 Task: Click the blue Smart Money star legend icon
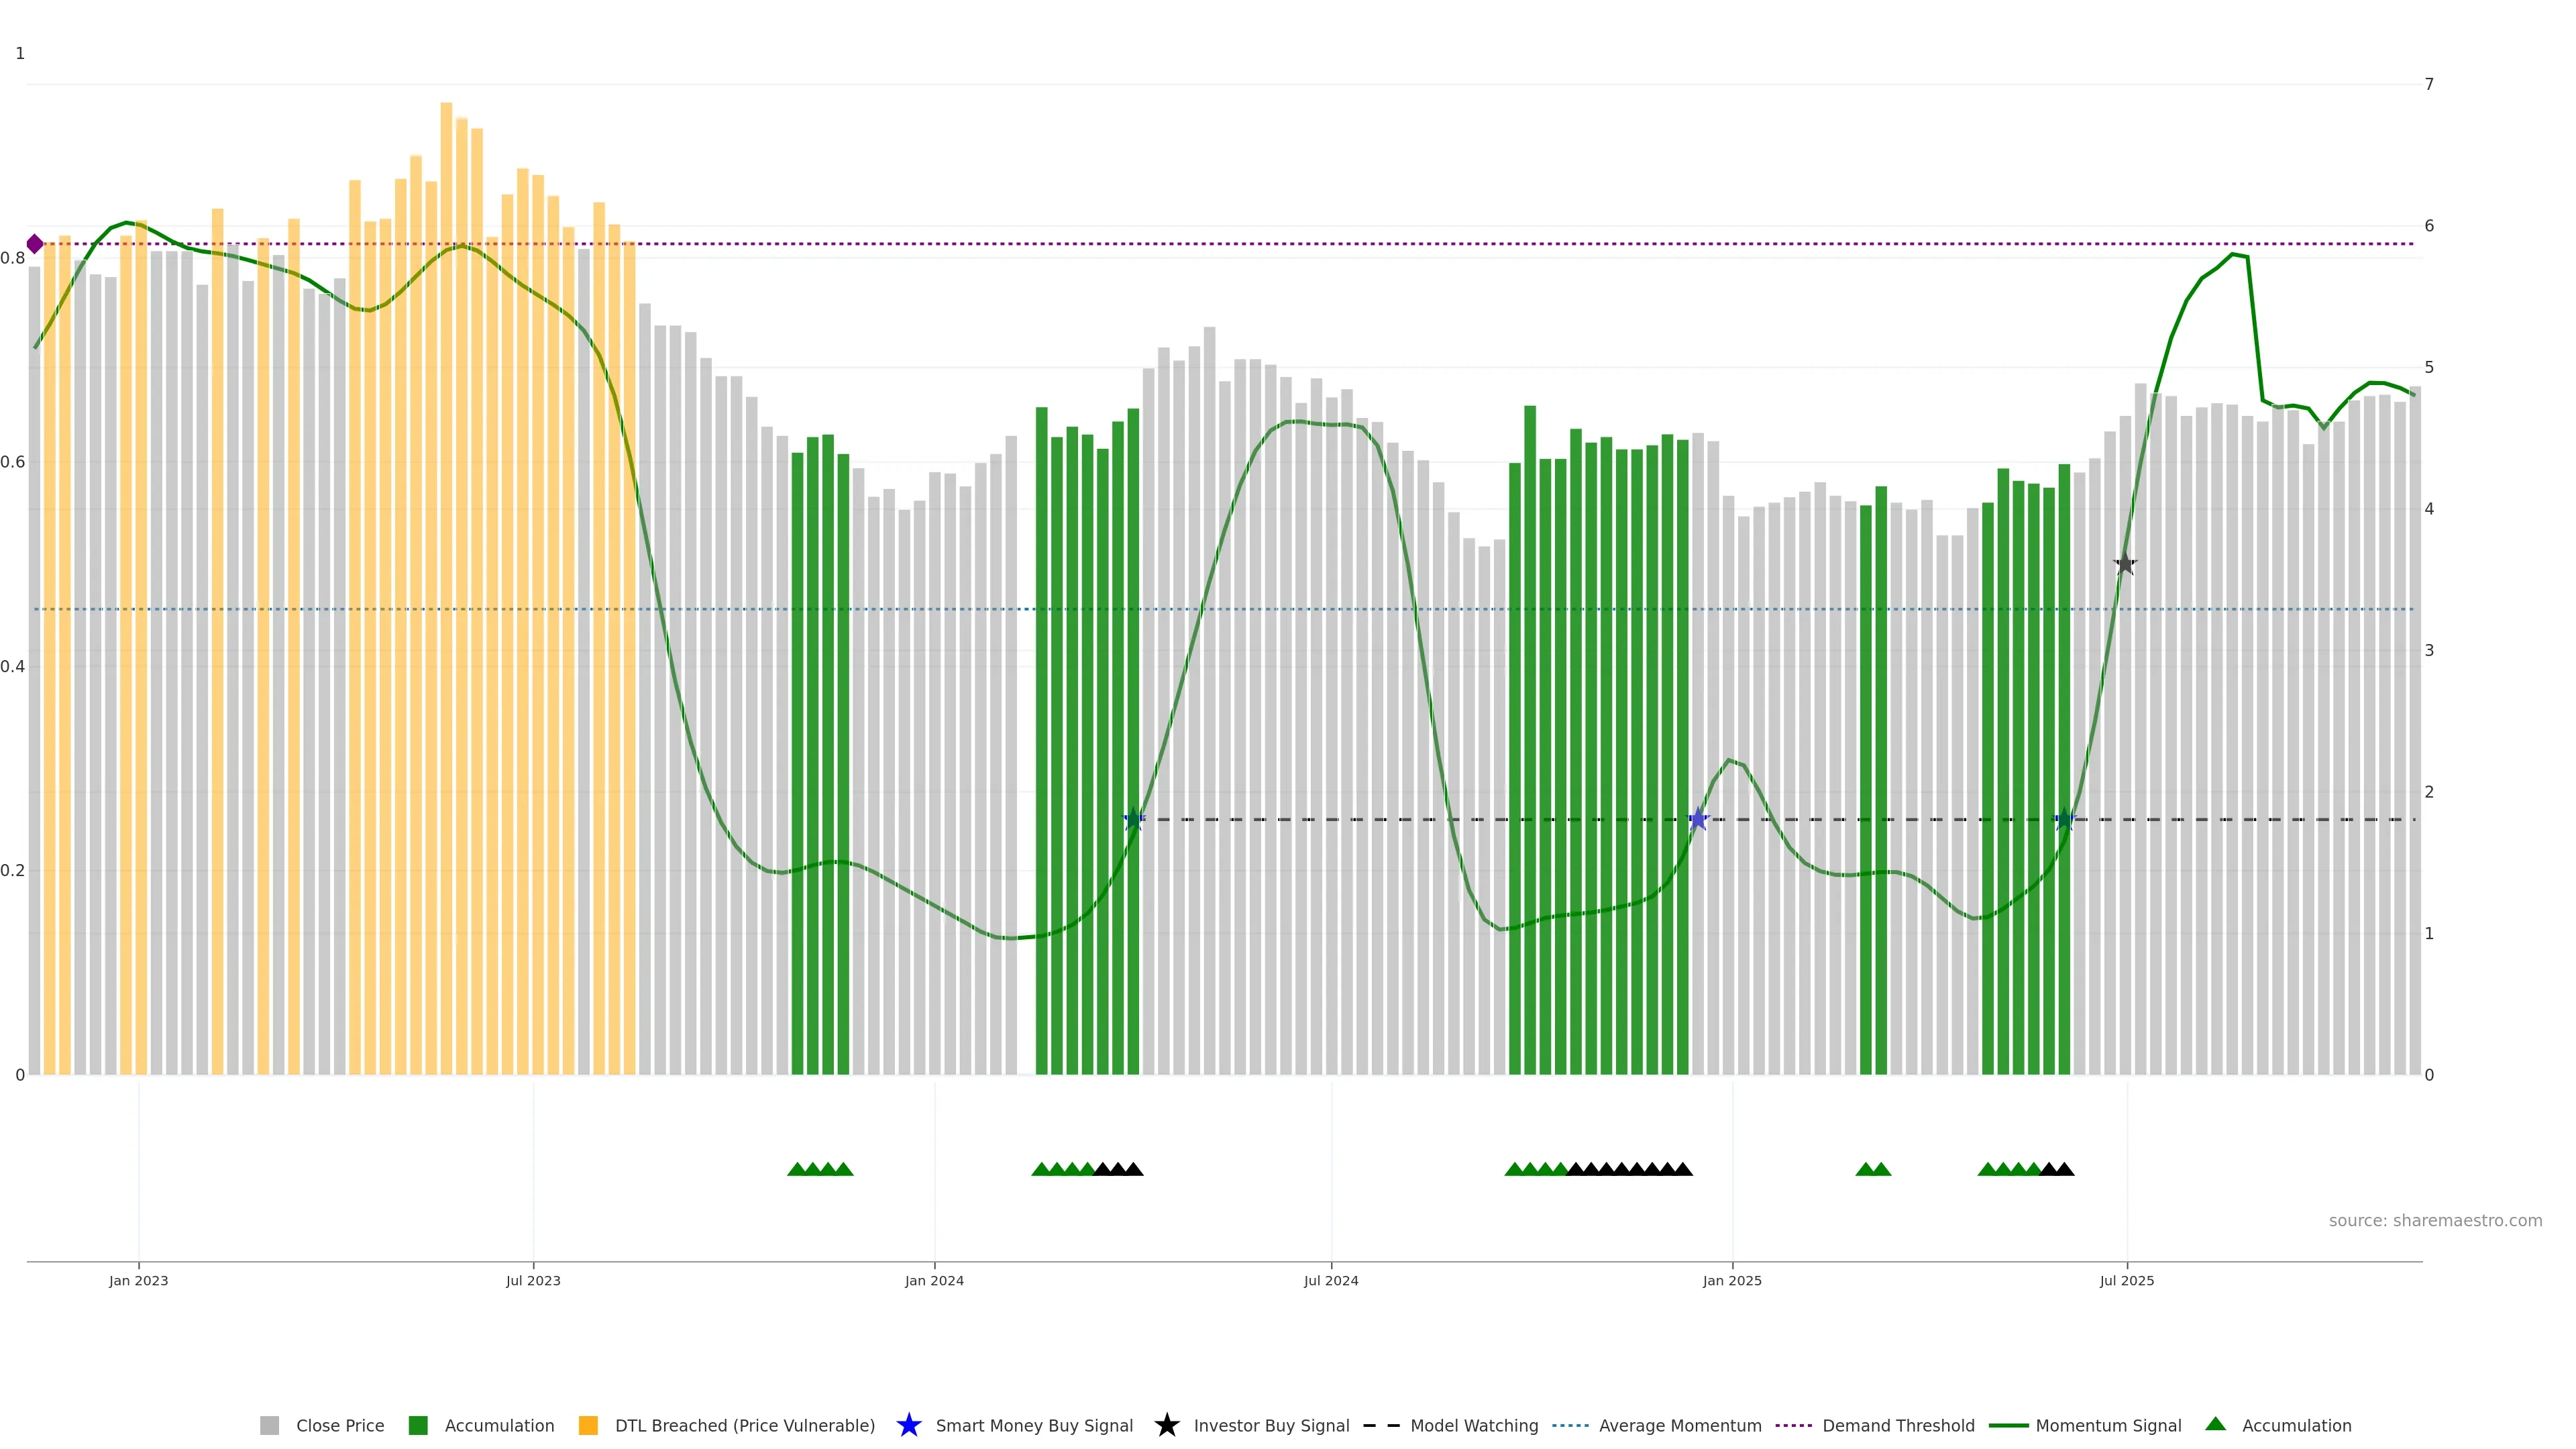(908, 1425)
